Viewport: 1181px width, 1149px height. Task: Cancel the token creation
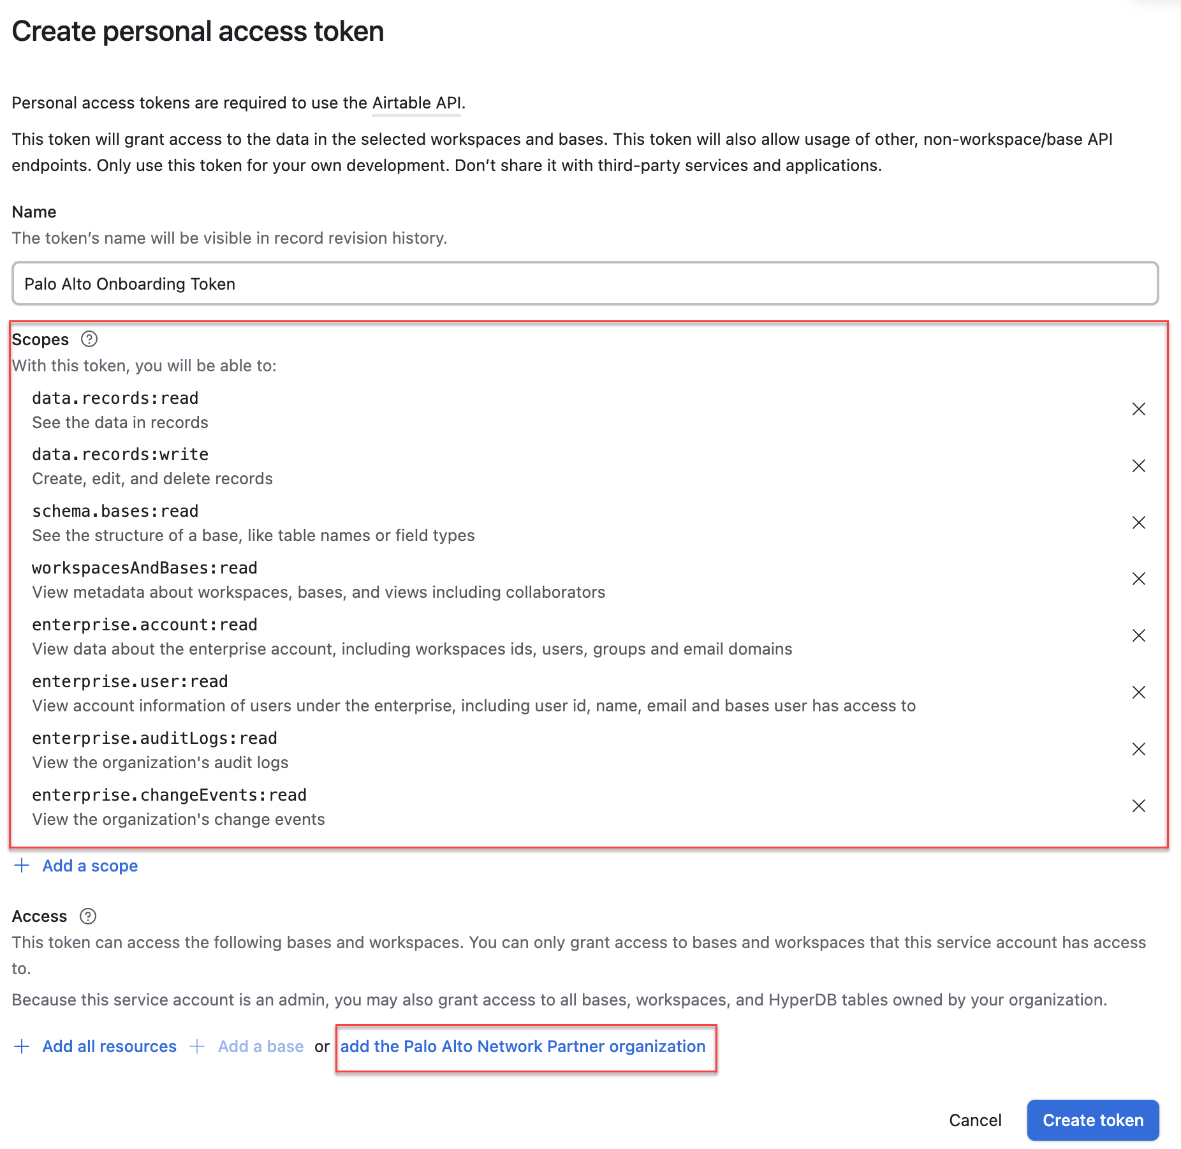975,1120
